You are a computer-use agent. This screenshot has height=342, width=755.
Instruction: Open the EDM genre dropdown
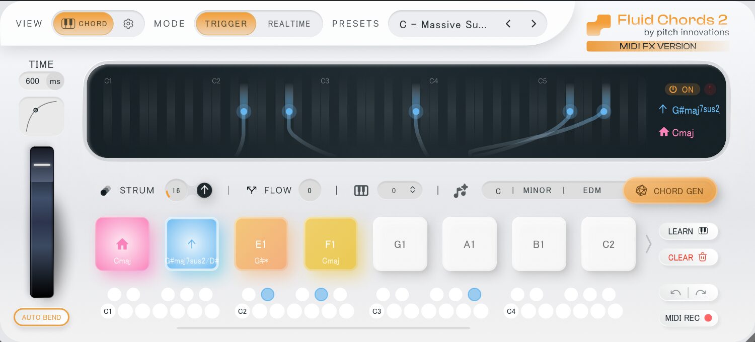[x=592, y=191]
